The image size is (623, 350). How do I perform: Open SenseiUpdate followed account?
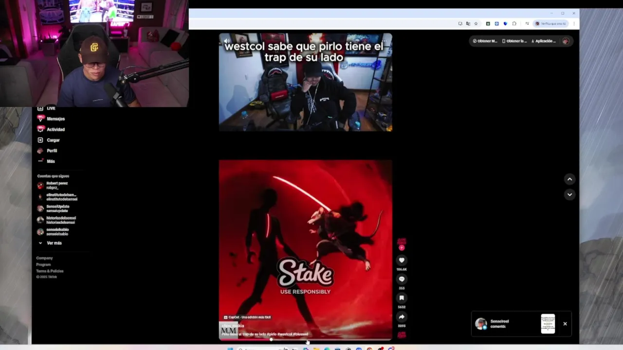point(54,209)
